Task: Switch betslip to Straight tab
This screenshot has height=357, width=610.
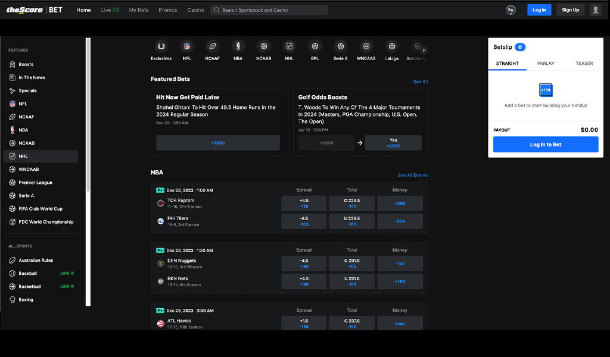Action: 508,63
